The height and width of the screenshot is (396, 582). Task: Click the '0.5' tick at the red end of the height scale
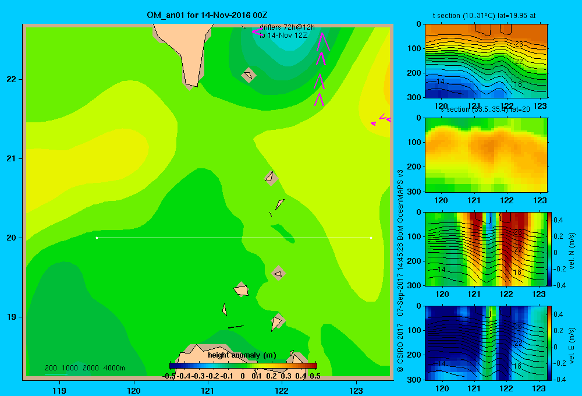[x=315, y=376]
